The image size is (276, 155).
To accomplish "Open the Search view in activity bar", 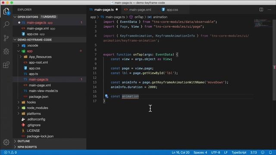I will coord(6,24).
